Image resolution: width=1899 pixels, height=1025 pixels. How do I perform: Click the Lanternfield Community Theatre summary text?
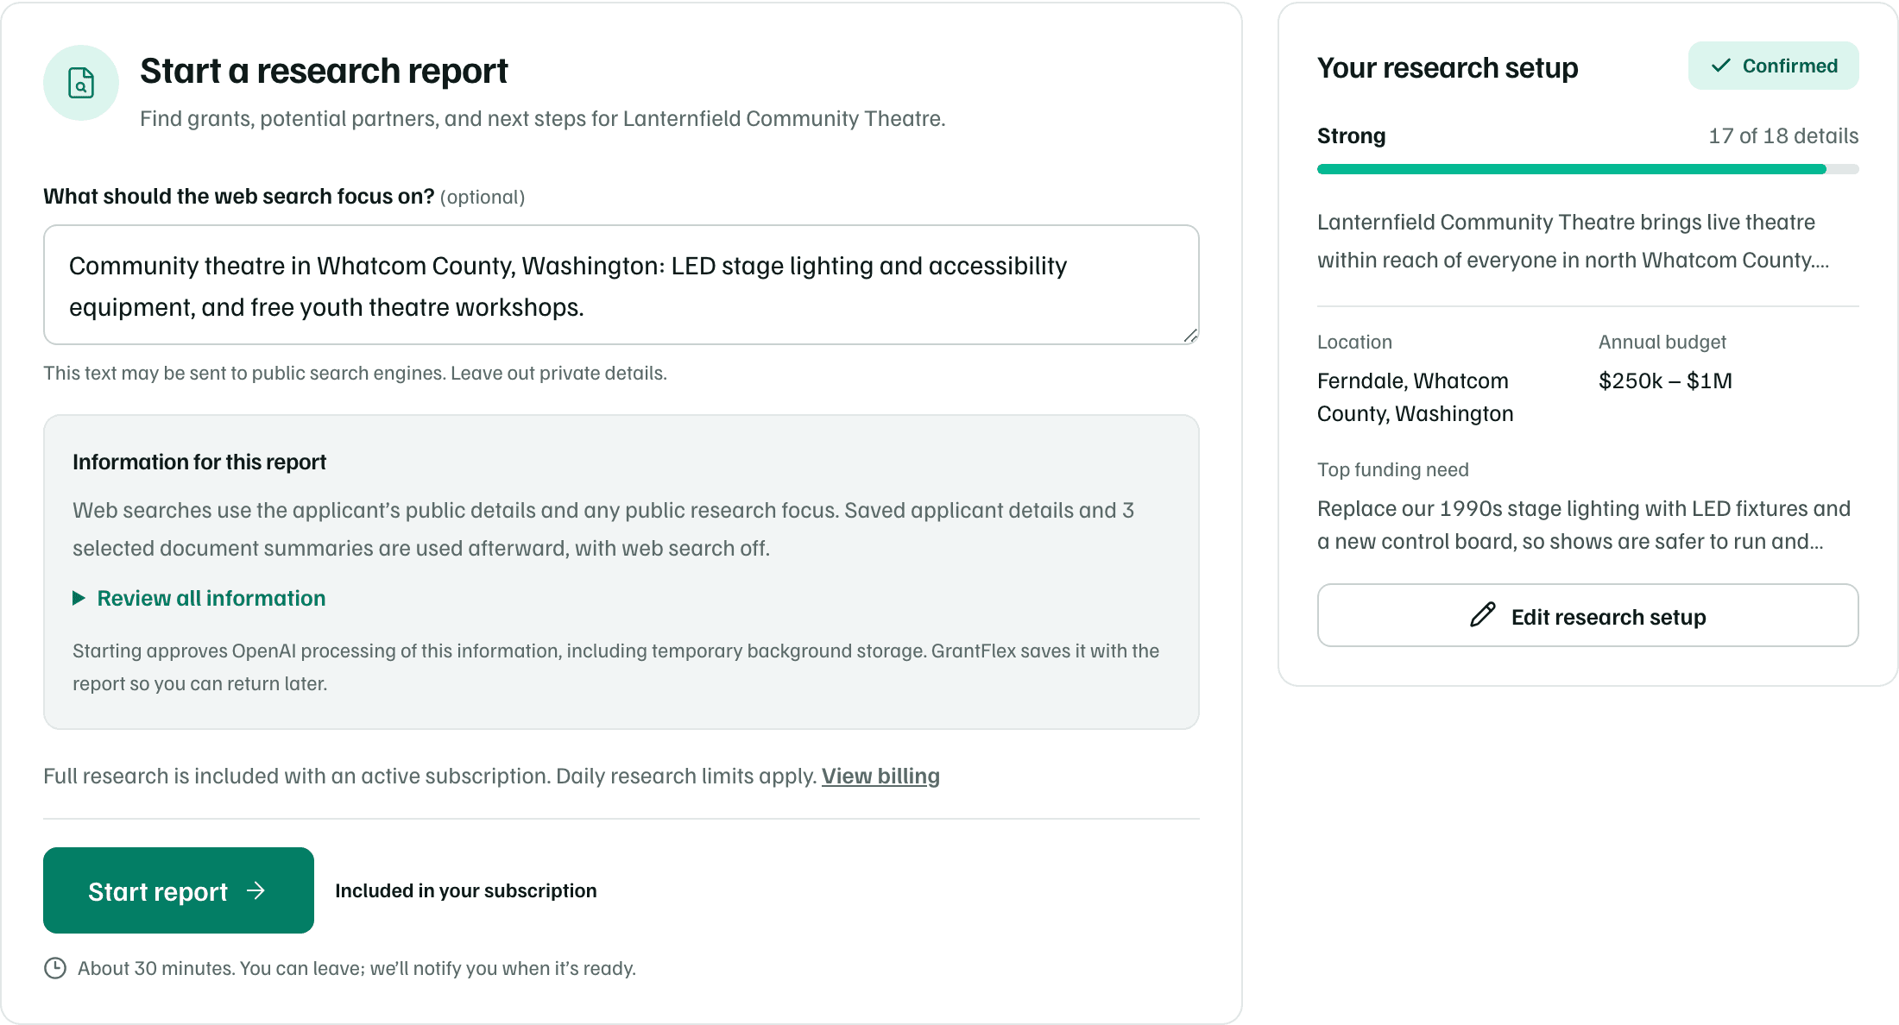1573,241
